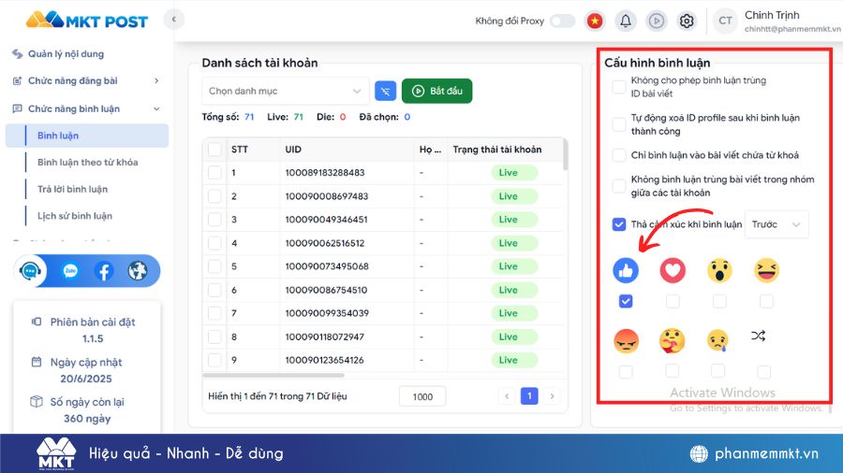The height and width of the screenshot is (473, 843).
Task: Click Trạng thái tài khoản column header
Action: click(497, 150)
